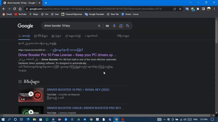Clear the search box with the X
This screenshot has height=122, width=218.
click(x=99, y=26)
